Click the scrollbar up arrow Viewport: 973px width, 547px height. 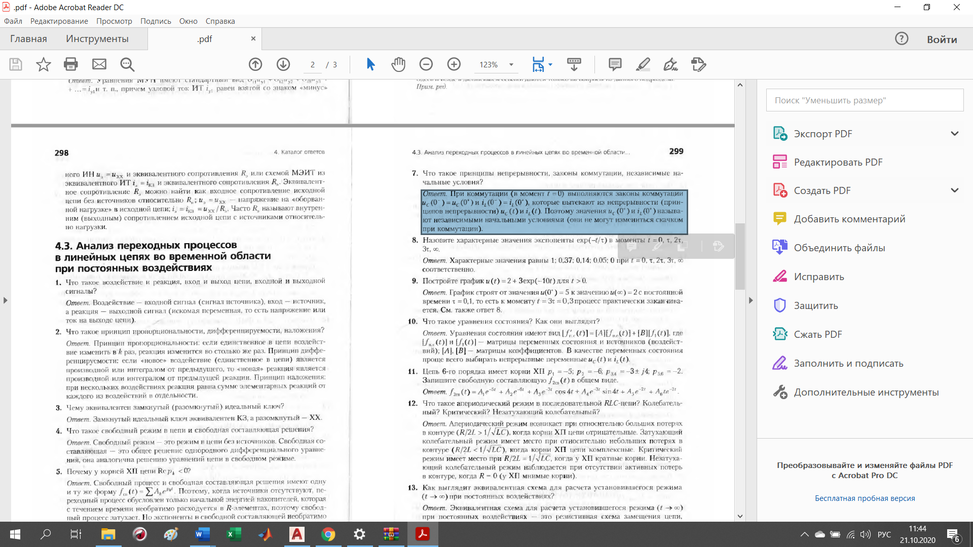coord(740,85)
